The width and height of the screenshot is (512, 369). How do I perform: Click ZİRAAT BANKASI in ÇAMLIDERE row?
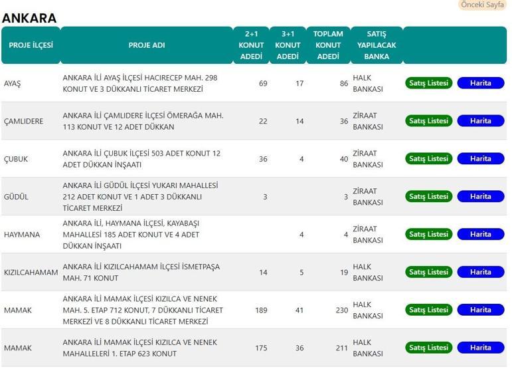point(368,121)
